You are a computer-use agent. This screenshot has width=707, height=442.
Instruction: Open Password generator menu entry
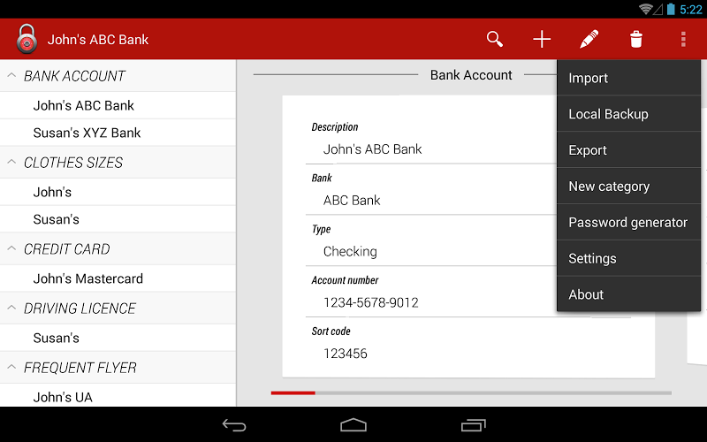click(628, 222)
